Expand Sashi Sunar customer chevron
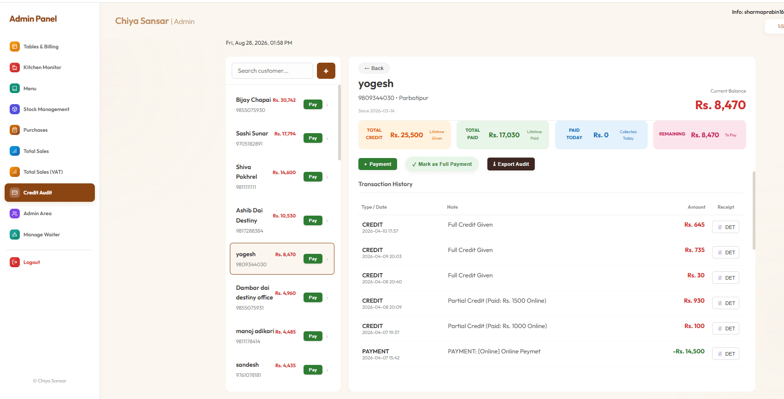The height and width of the screenshot is (399, 784). click(x=328, y=138)
